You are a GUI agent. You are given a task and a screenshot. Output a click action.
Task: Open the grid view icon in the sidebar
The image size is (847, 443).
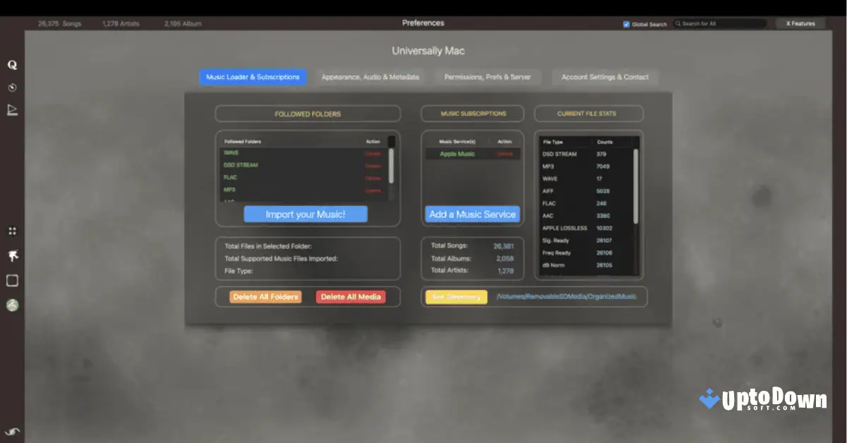[12, 231]
